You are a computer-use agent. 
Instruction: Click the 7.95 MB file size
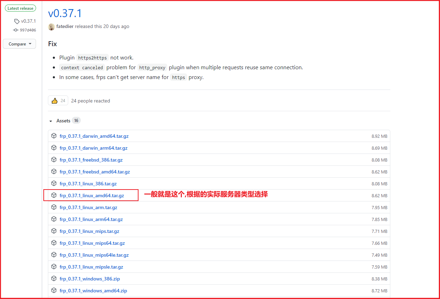coord(379,207)
